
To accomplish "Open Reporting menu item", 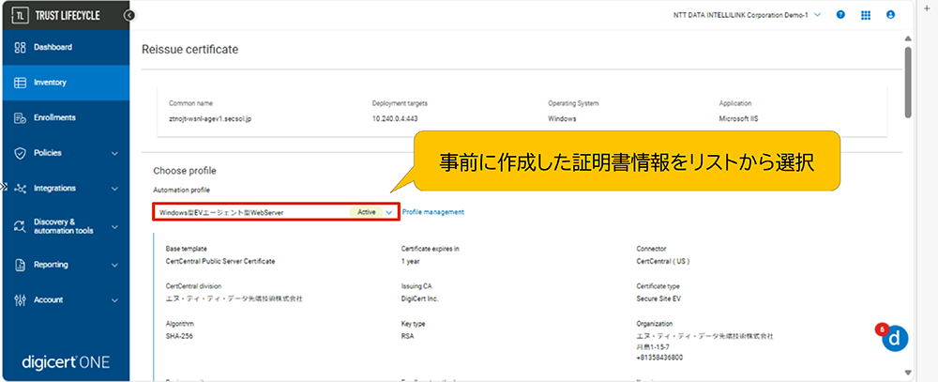I will click(65, 265).
